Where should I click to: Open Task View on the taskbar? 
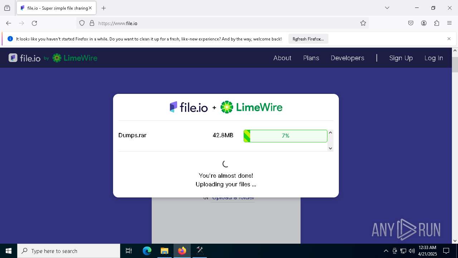pos(129,251)
